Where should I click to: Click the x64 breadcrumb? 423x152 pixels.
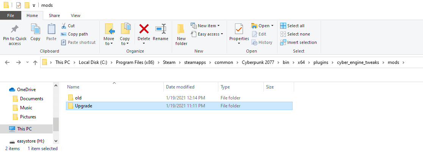[x=301, y=62]
